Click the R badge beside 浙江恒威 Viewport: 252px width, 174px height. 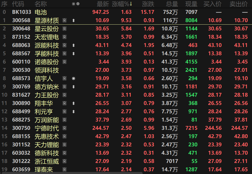pyautogui.click(x=64, y=161)
